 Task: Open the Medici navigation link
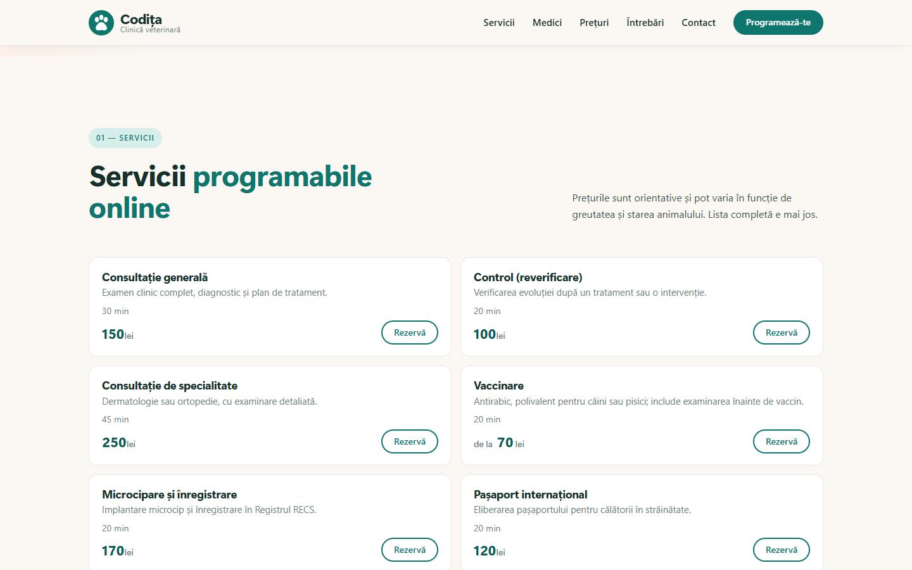(547, 23)
